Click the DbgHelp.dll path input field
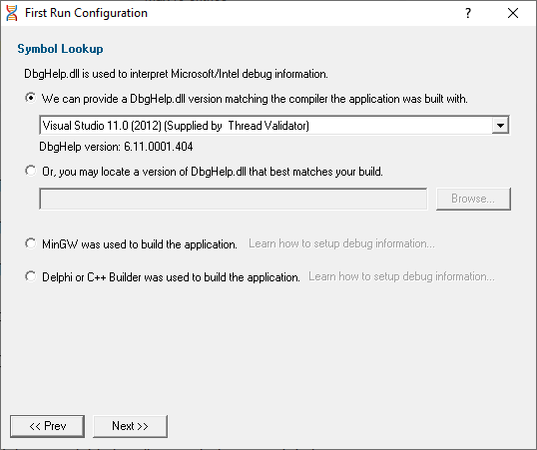Screen dimensions: 537x450 click(x=234, y=199)
